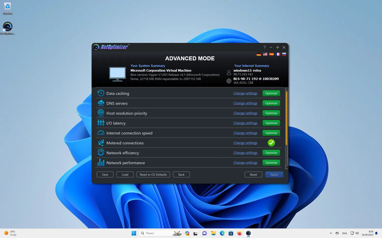Go Back from Advanced Mode
Image resolution: width=382 pixels, height=238 pixels.
point(181,174)
